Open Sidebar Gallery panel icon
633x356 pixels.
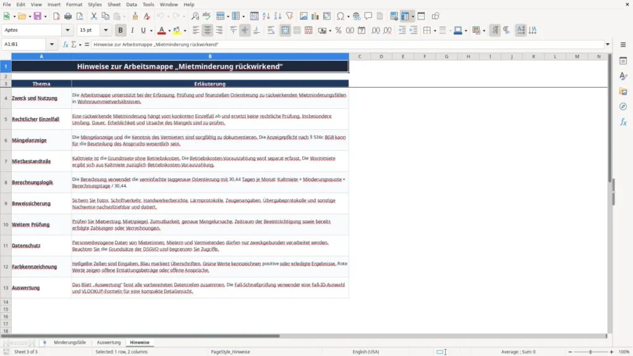[623, 91]
